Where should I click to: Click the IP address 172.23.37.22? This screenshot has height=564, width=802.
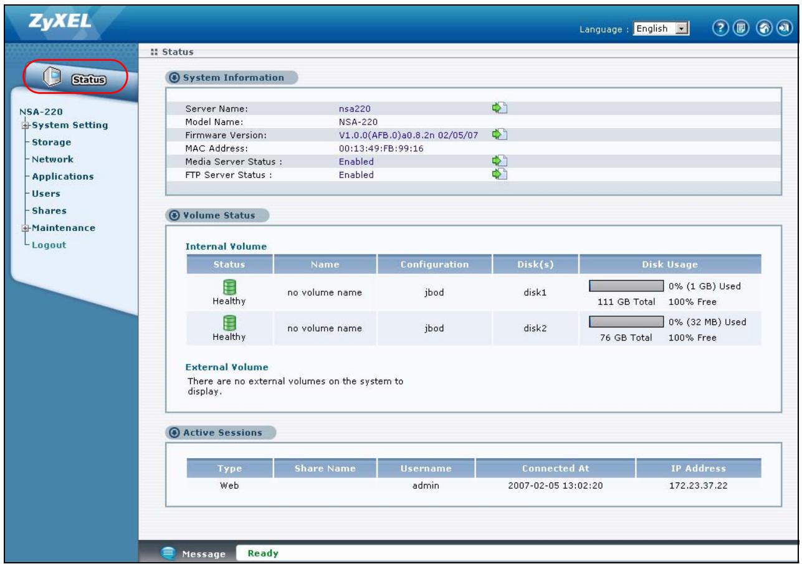coord(699,485)
